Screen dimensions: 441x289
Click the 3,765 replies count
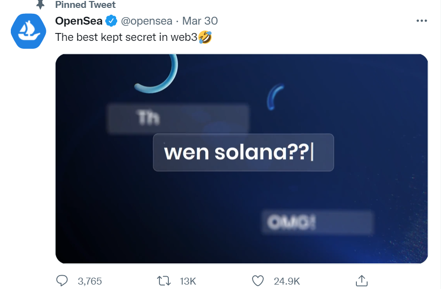tap(90, 281)
